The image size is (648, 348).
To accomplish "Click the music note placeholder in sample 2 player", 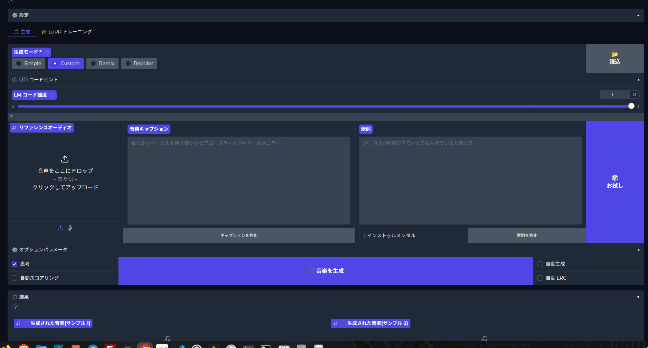I will 485,339.
